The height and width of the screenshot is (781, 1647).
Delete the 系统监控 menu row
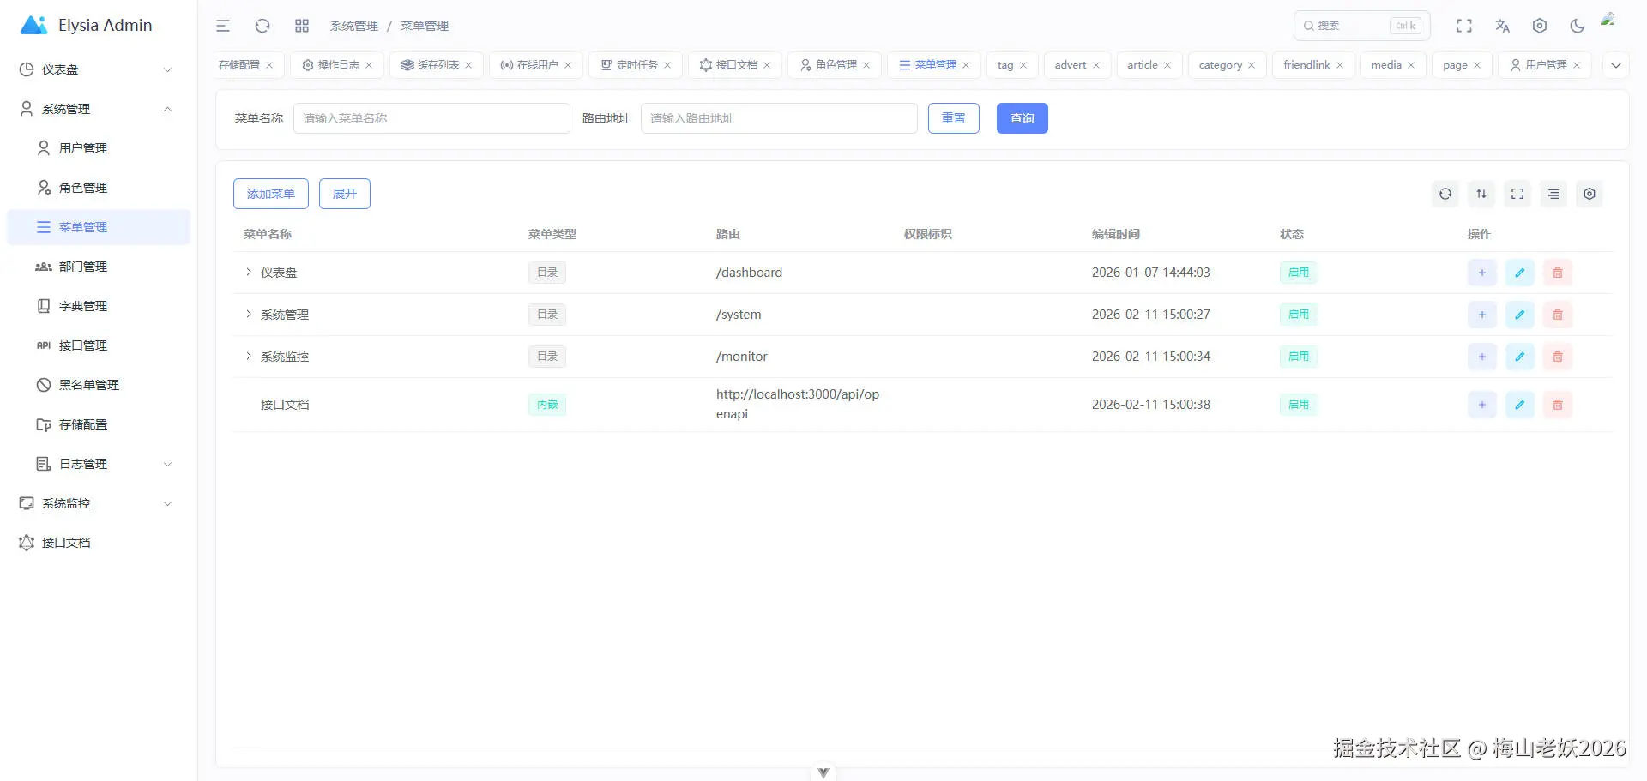1558,357
